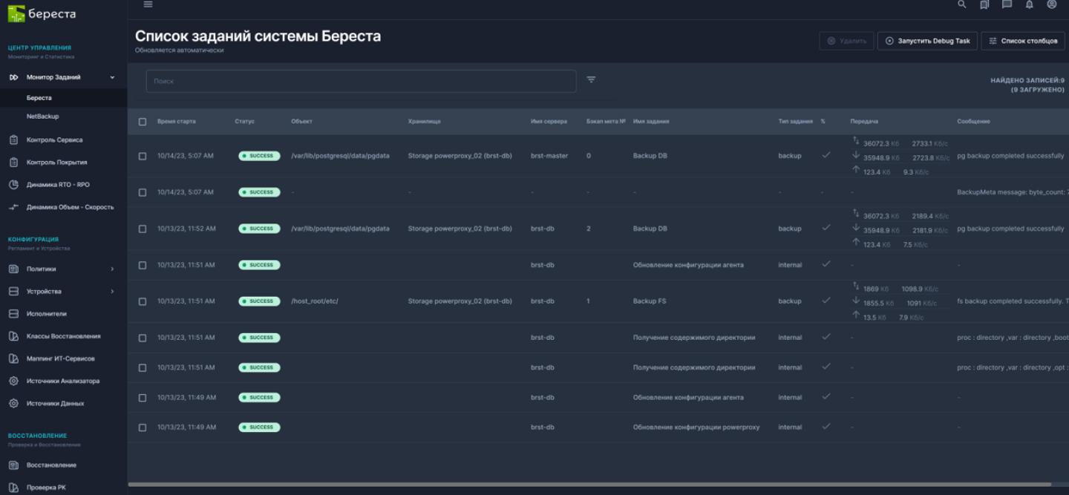
Task: Click the Статус column header
Action: tap(244, 122)
